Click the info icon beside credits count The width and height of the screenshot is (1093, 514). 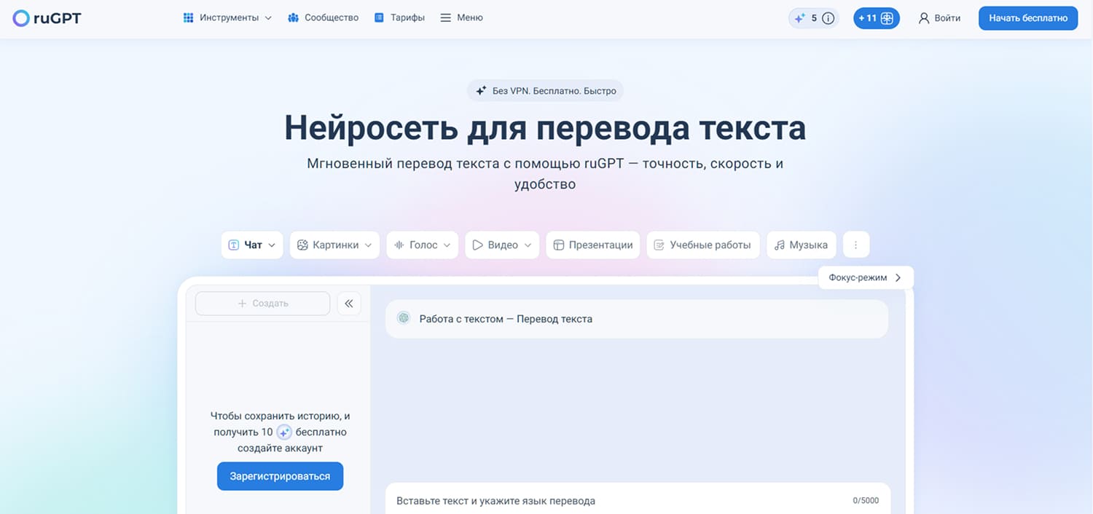click(828, 18)
